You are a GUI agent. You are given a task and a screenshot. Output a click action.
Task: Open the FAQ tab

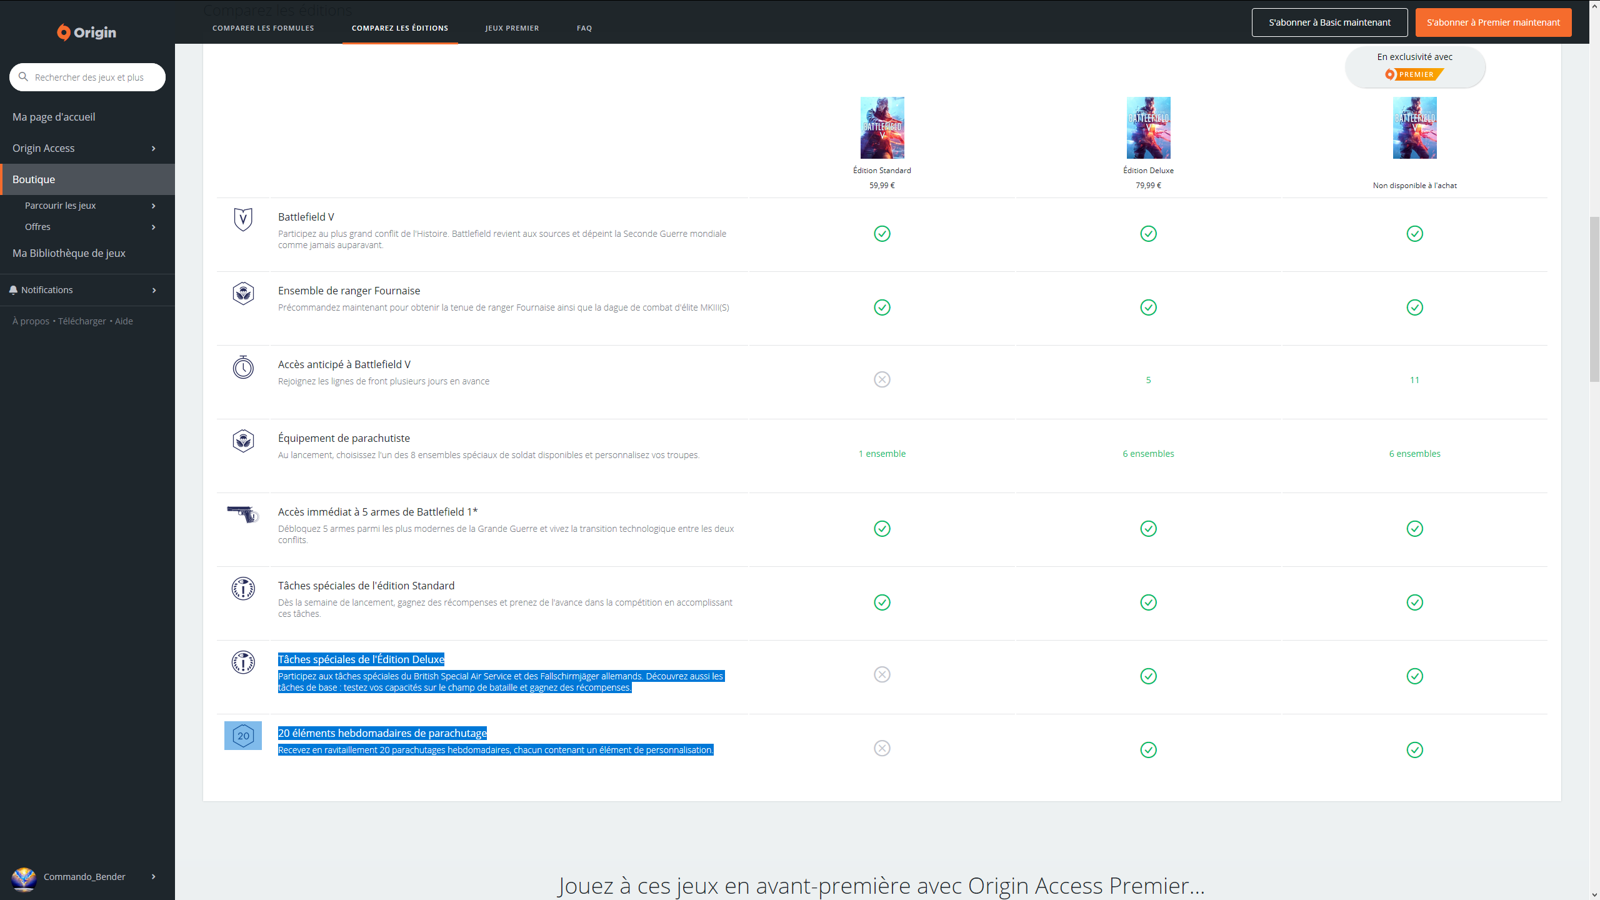(584, 28)
